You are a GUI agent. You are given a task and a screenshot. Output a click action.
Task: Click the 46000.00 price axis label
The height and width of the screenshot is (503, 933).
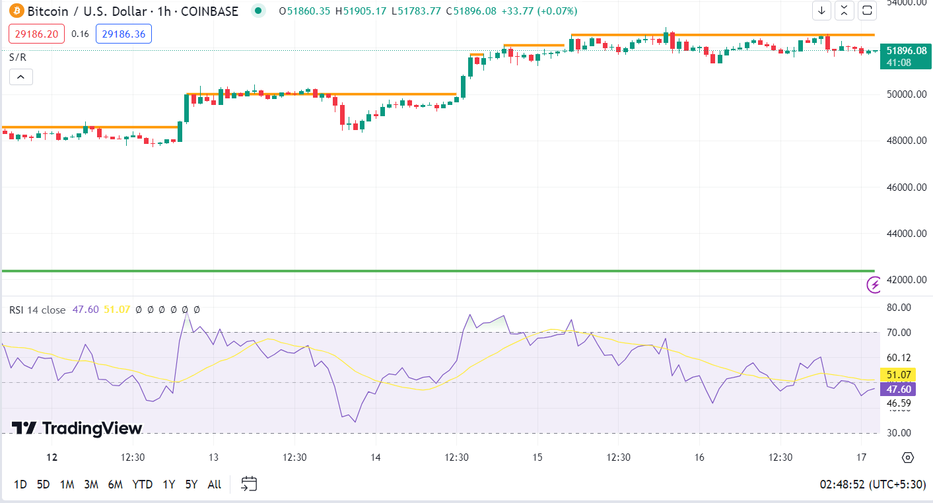tap(905, 187)
